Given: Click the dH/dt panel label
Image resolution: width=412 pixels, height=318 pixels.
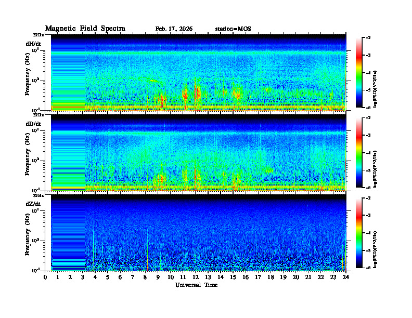Looking at the screenshot, I should 33,44.
